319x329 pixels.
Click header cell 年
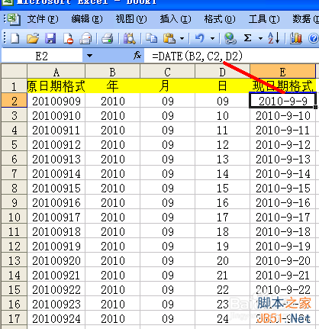pos(113,85)
